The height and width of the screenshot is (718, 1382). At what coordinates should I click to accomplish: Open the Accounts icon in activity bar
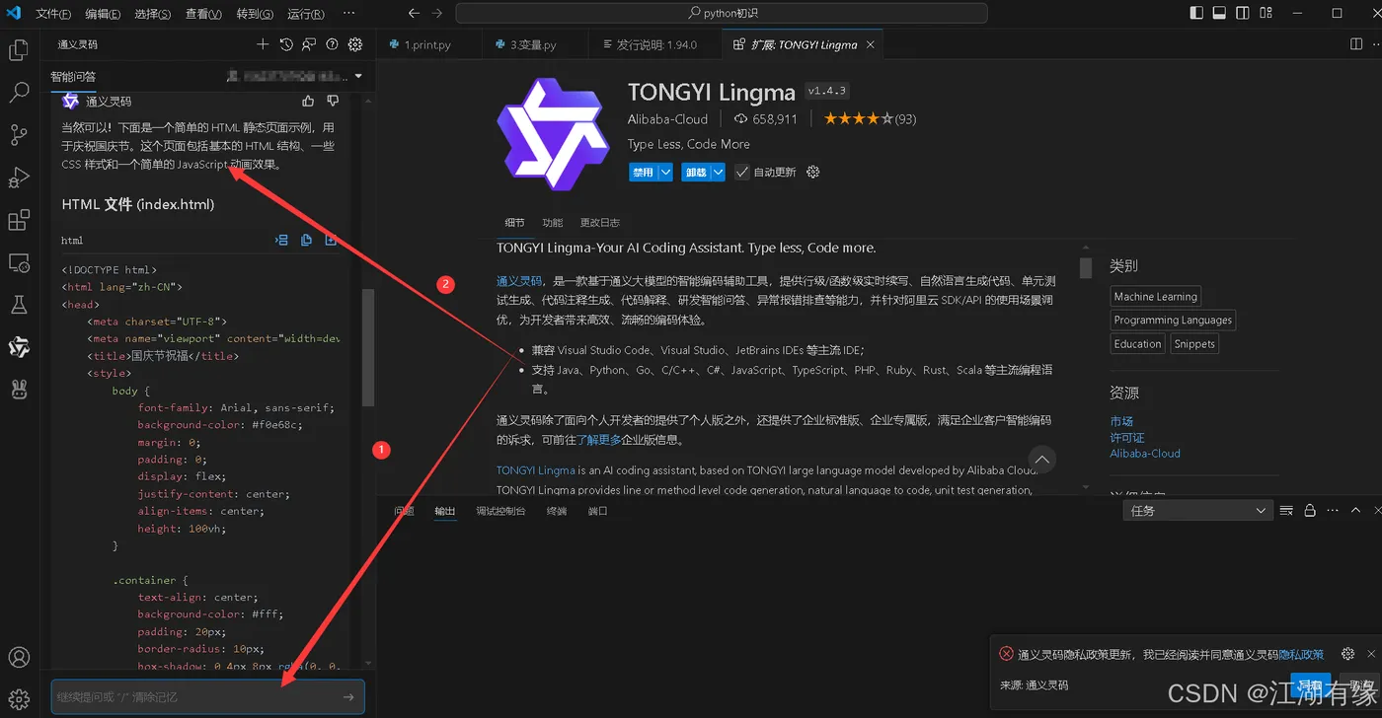(19, 657)
